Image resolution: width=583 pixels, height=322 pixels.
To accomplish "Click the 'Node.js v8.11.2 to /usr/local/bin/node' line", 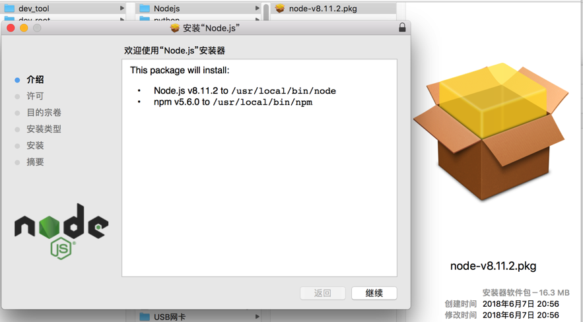I will click(245, 90).
